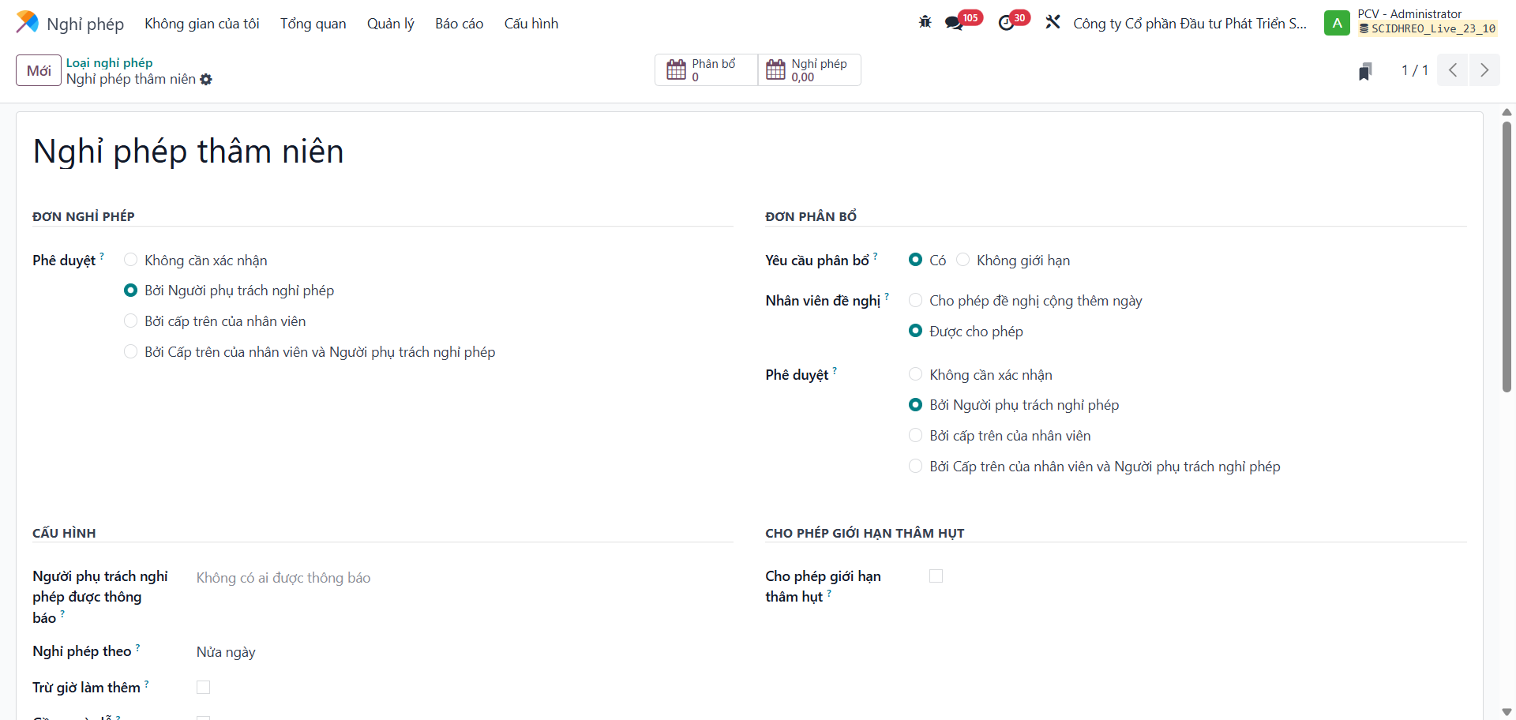Screen dimensions: 1516x720
Task: Open activities clock icon with 30 badge
Action: pyautogui.click(x=1006, y=23)
